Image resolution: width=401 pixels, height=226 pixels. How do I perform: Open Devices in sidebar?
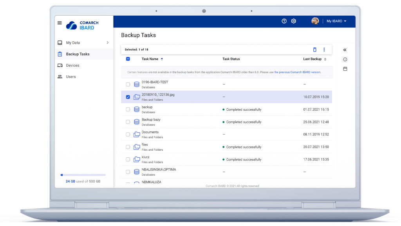coord(72,66)
